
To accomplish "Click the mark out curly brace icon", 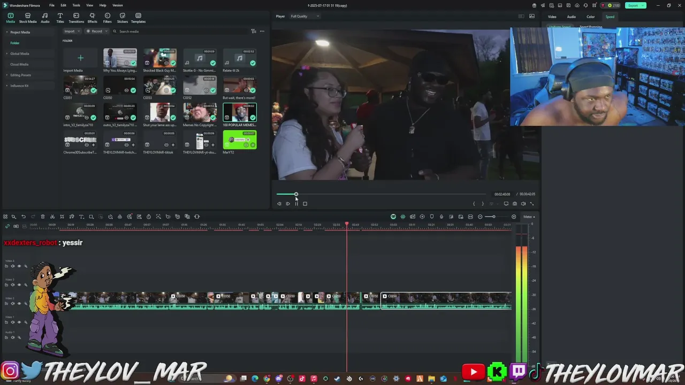I will (483, 204).
